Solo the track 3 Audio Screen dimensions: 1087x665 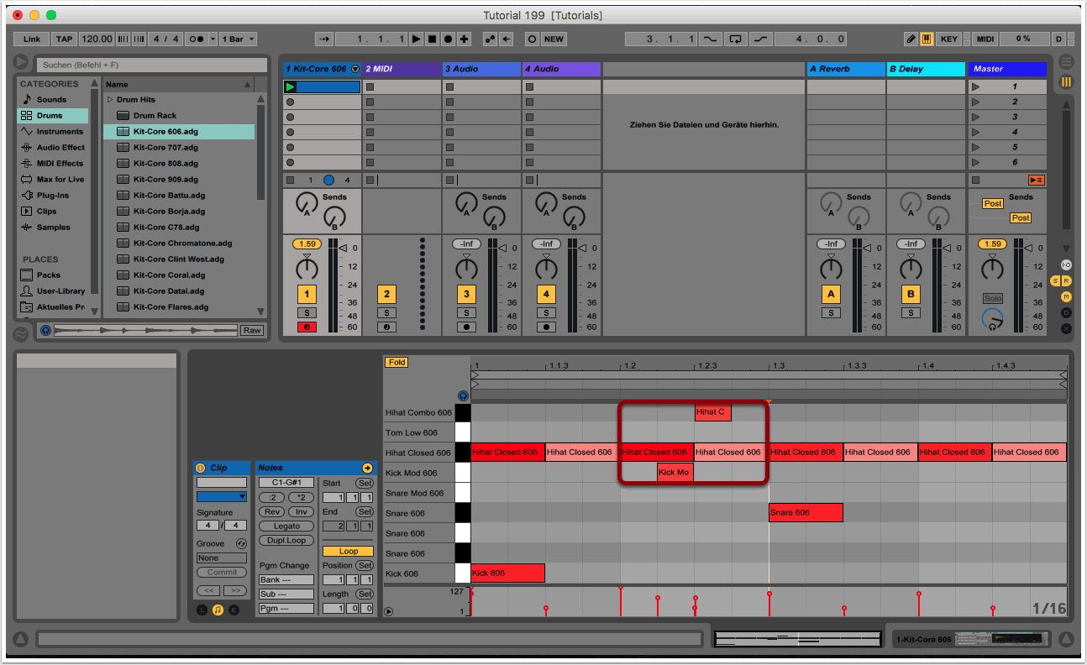pyautogui.click(x=466, y=312)
